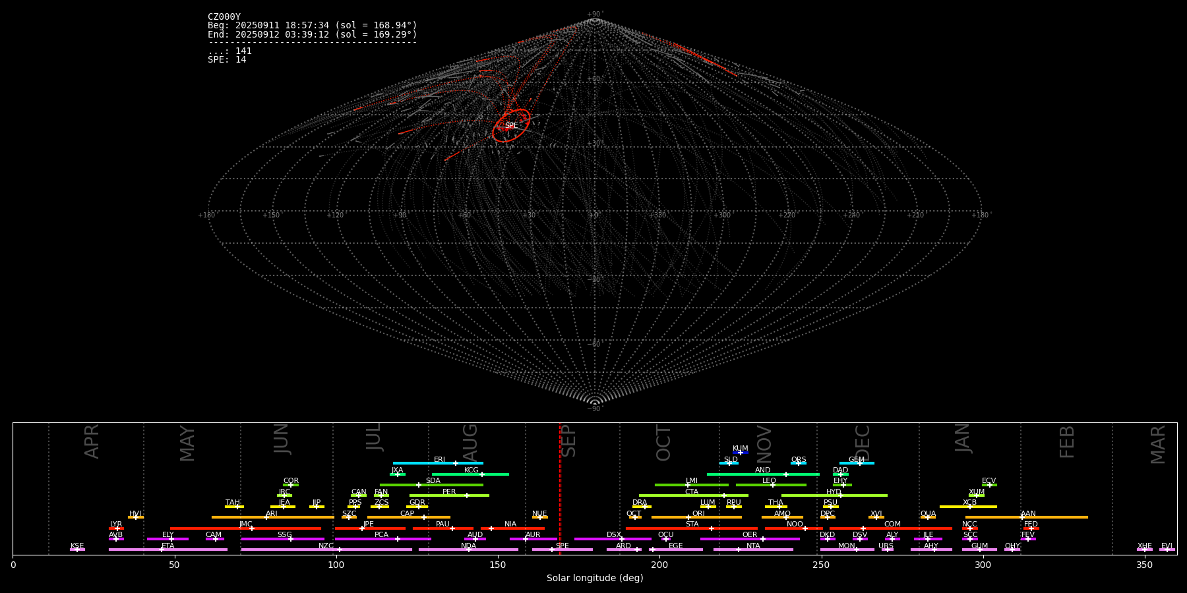Click the ECV shower label

989,480
